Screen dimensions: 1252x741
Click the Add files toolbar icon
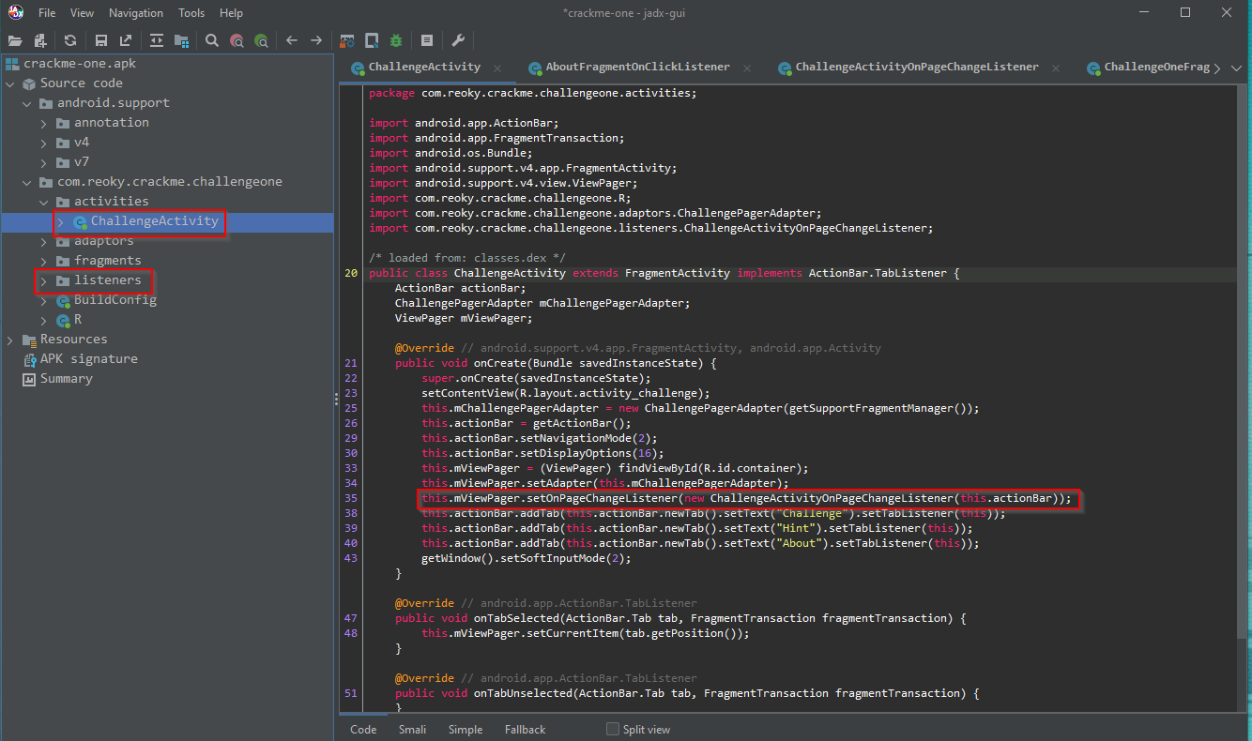[40, 40]
